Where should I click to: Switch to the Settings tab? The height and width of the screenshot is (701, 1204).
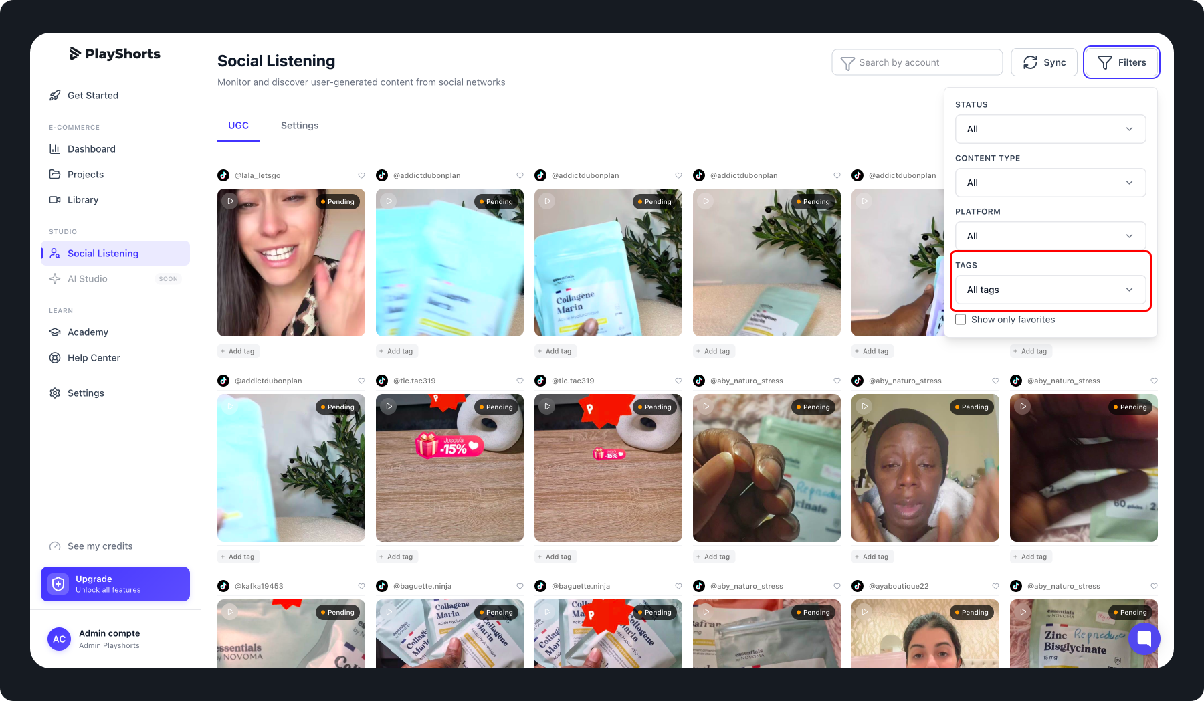pos(300,126)
